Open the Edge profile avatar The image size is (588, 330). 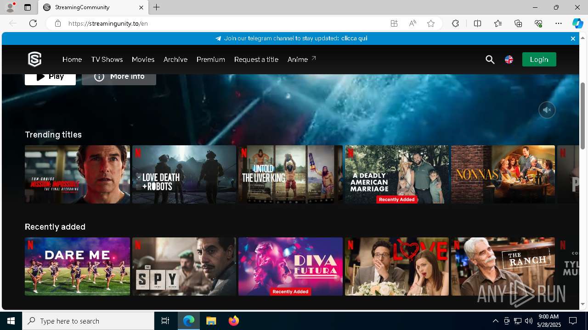[10, 7]
